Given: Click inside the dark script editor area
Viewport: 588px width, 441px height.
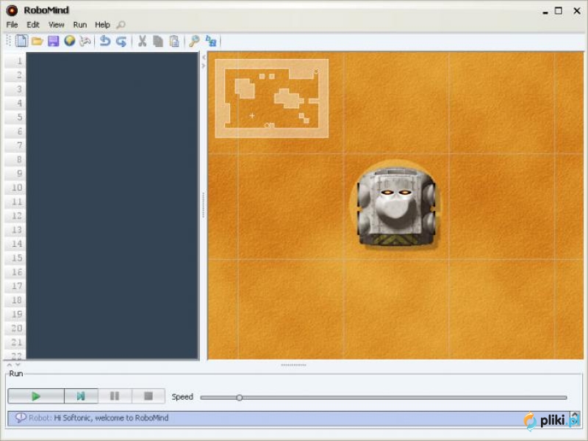Looking at the screenshot, I should pyautogui.click(x=112, y=206).
